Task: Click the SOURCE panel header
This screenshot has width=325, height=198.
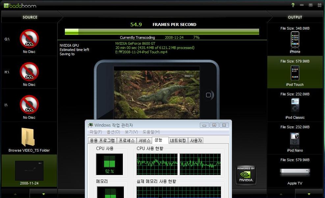Action: click(x=30, y=17)
